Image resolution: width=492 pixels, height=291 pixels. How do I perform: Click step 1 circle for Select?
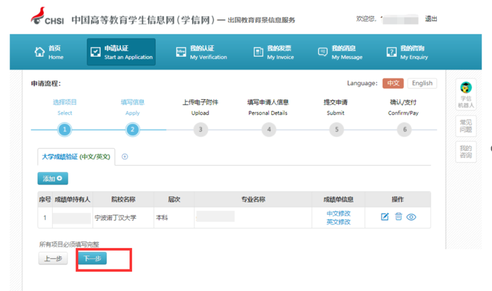[65, 129]
